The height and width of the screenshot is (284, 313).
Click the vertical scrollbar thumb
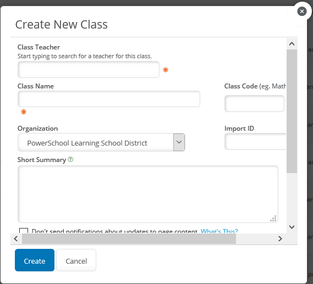coord(292,111)
